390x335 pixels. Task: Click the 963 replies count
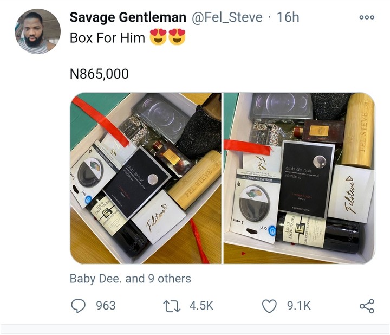(106, 306)
